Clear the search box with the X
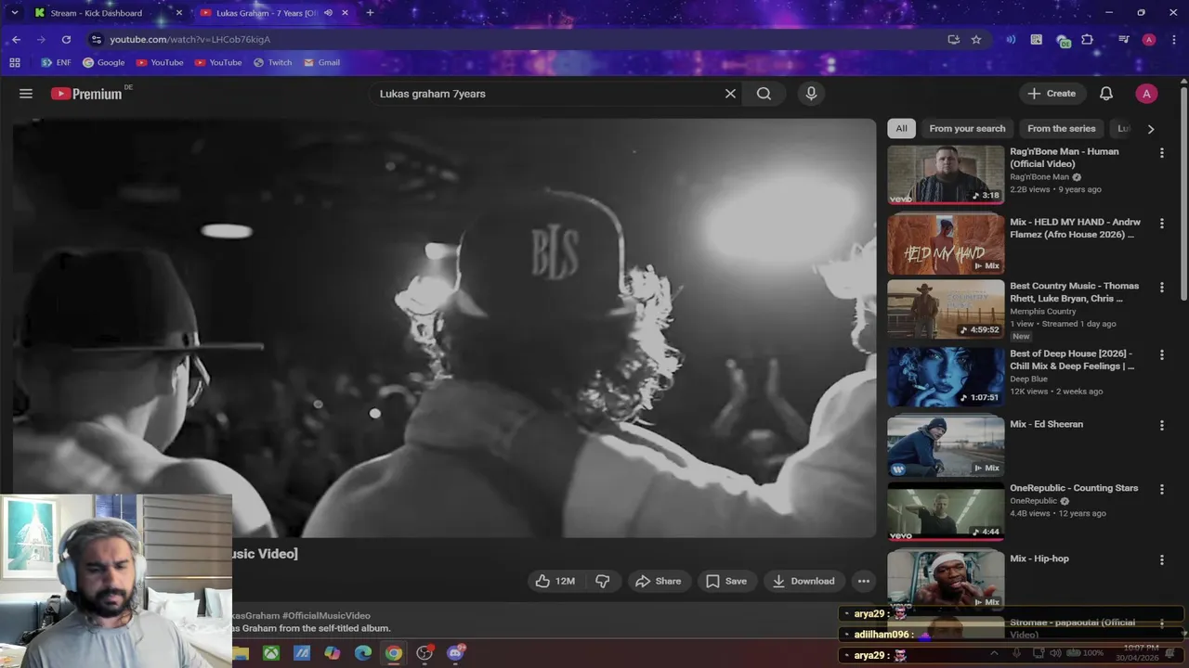This screenshot has width=1189, height=668. 730,94
